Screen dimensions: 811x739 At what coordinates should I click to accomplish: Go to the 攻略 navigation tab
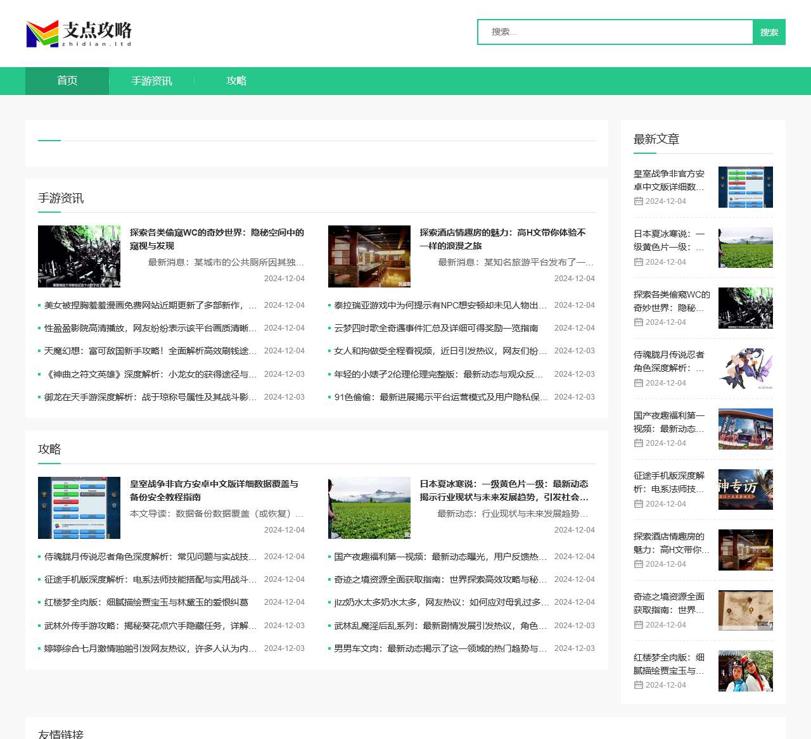[236, 81]
